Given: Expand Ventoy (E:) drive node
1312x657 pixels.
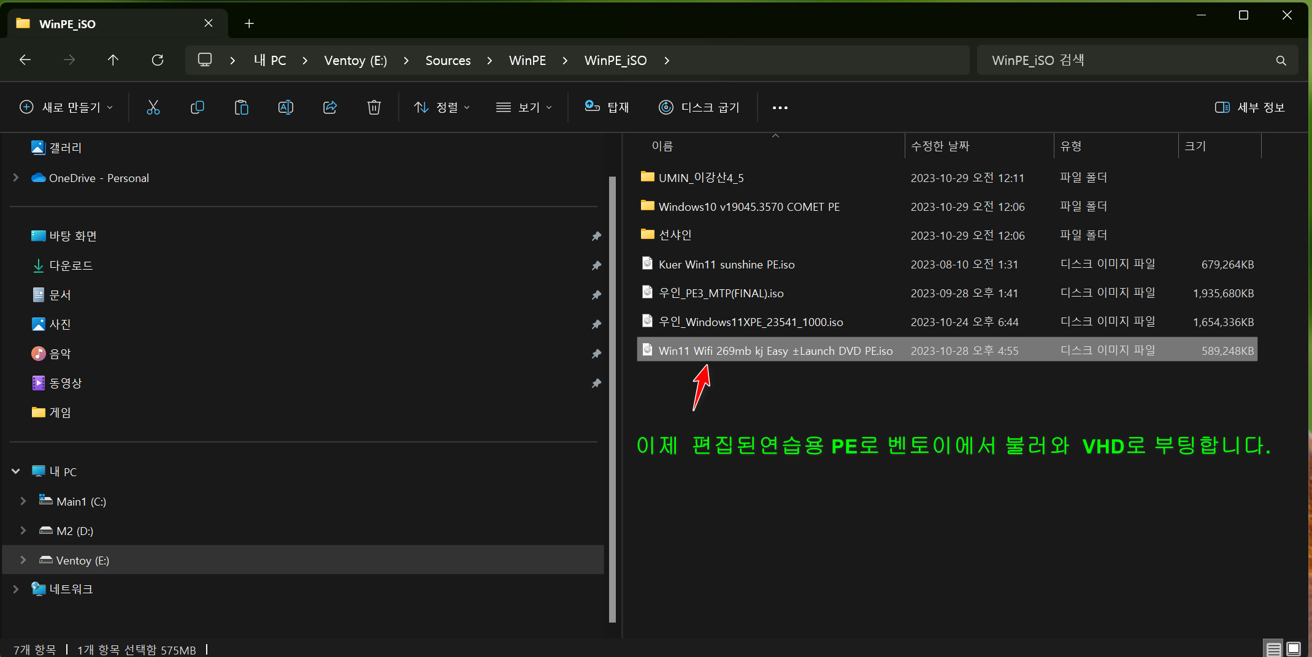Looking at the screenshot, I should pyautogui.click(x=23, y=560).
